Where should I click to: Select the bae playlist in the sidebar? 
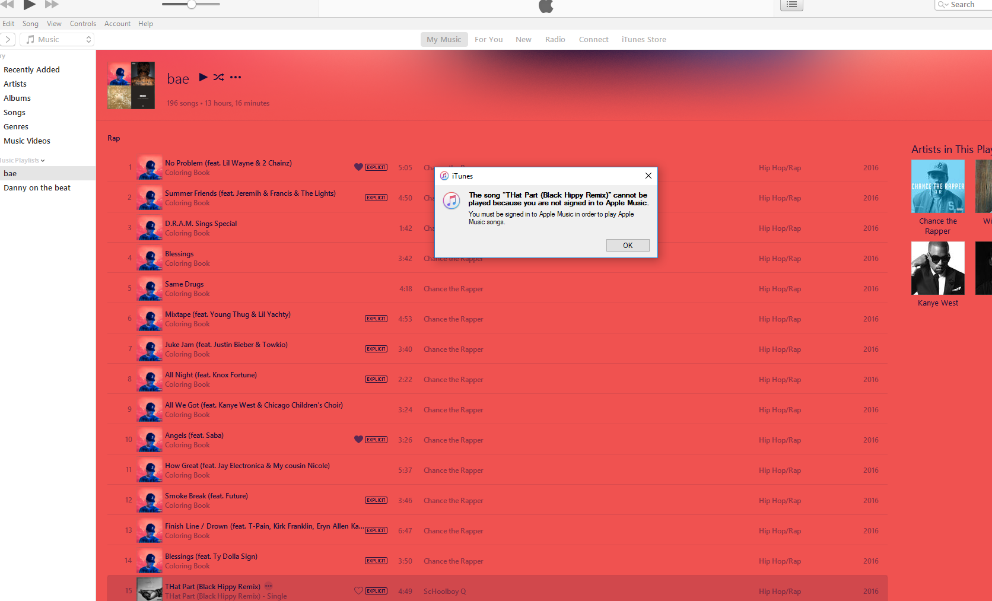pyautogui.click(x=47, y=173)
